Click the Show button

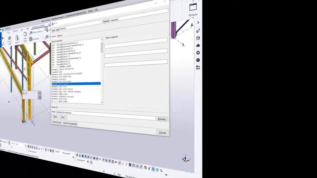[55, 117]
